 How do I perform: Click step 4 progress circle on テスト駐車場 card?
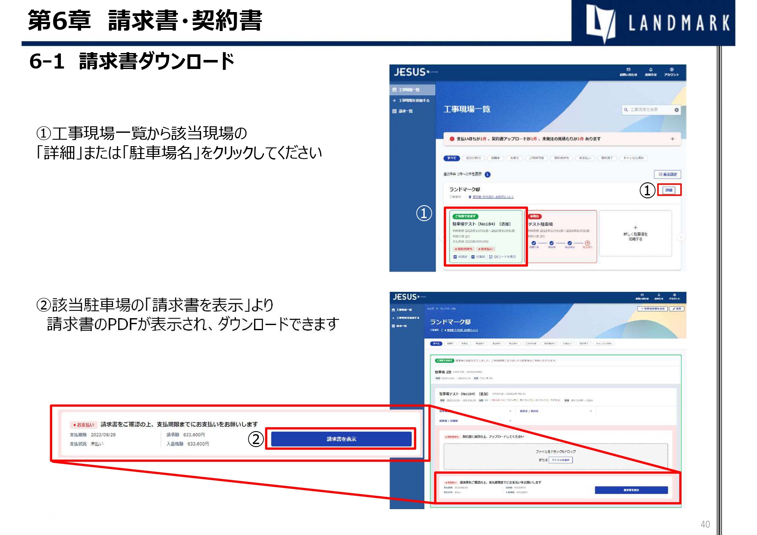click(x=587, y=243)
